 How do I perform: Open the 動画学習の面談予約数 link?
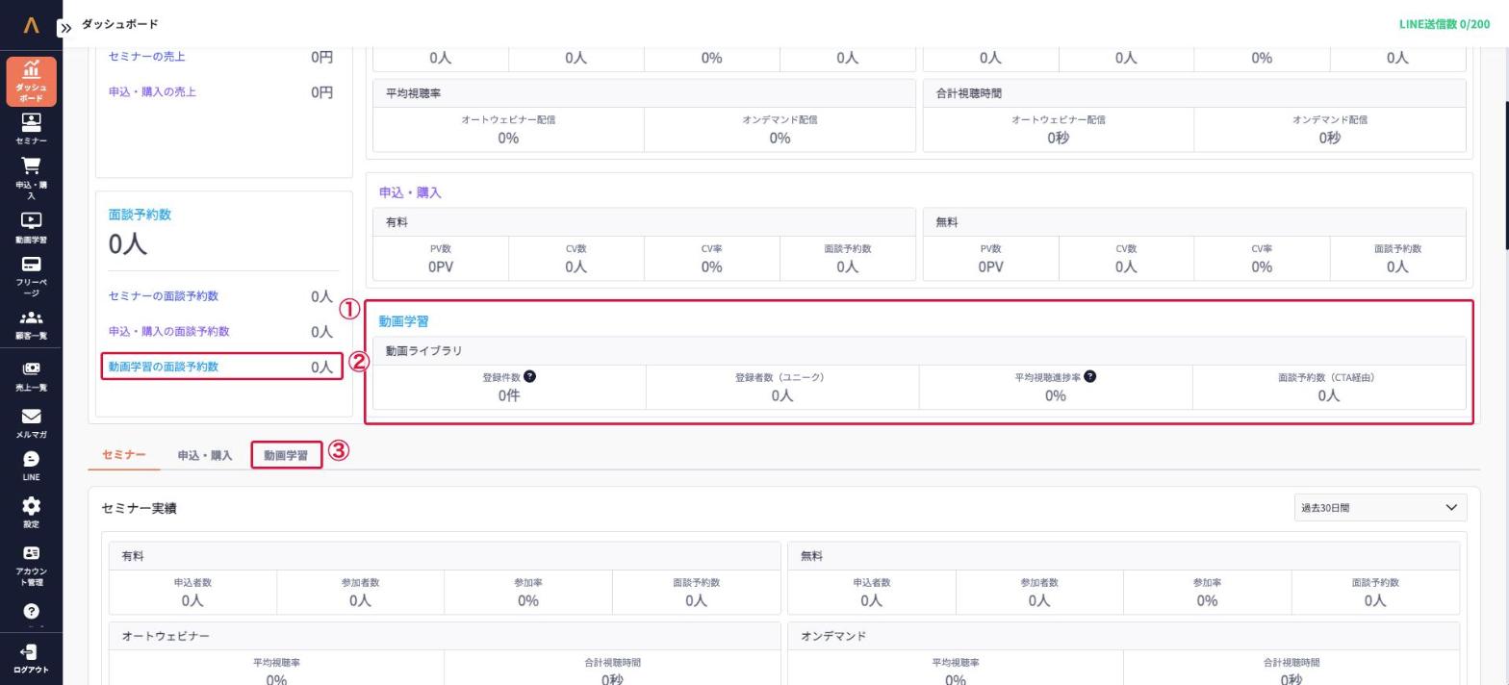point(163,367)
